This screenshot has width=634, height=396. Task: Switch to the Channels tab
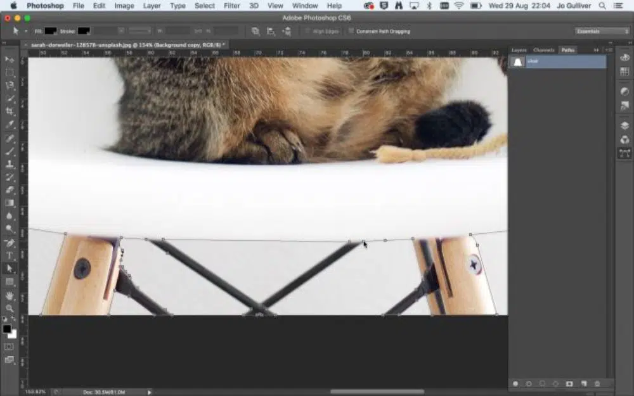tap(543, 49)
